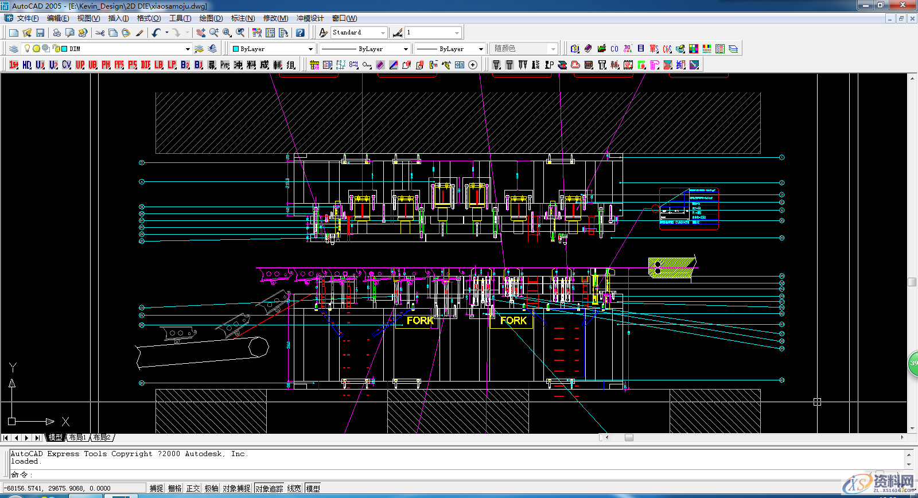Toggle 捕捉 snap mode in status bar
Screen dimensions: 918x498
[156, 488]
